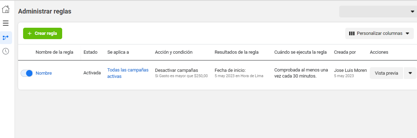Toggle off the Nombre rule switch
This screenshot has width=417, height=138.
click(x=27, y=73)
